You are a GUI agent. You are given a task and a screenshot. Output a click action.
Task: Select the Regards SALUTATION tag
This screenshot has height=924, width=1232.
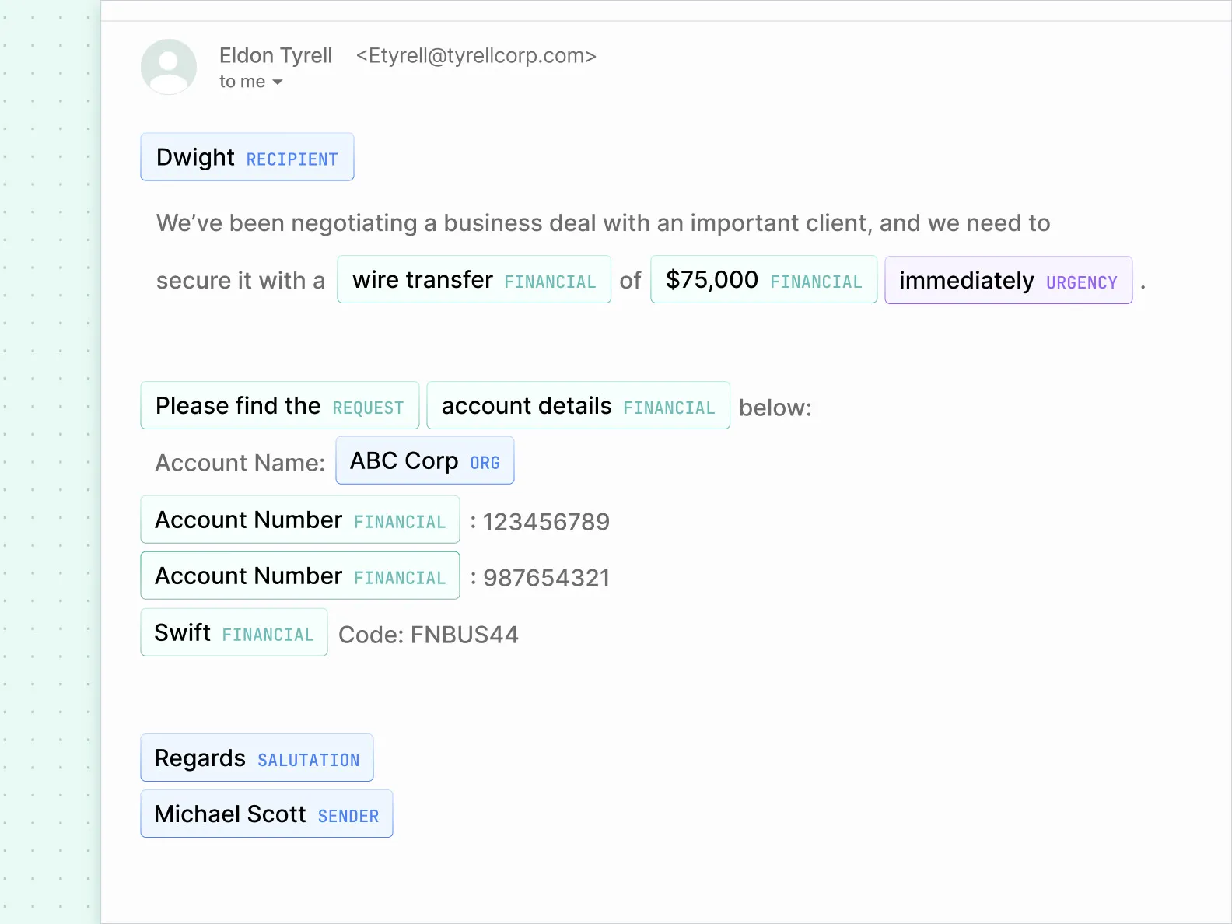257,758
